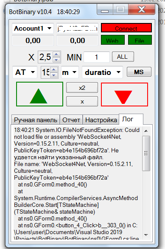This screenshot has height=249, width=165.
Task: Click log line 'at ns0.GForm0.method_40()' first occurrence
Action: 52,185
